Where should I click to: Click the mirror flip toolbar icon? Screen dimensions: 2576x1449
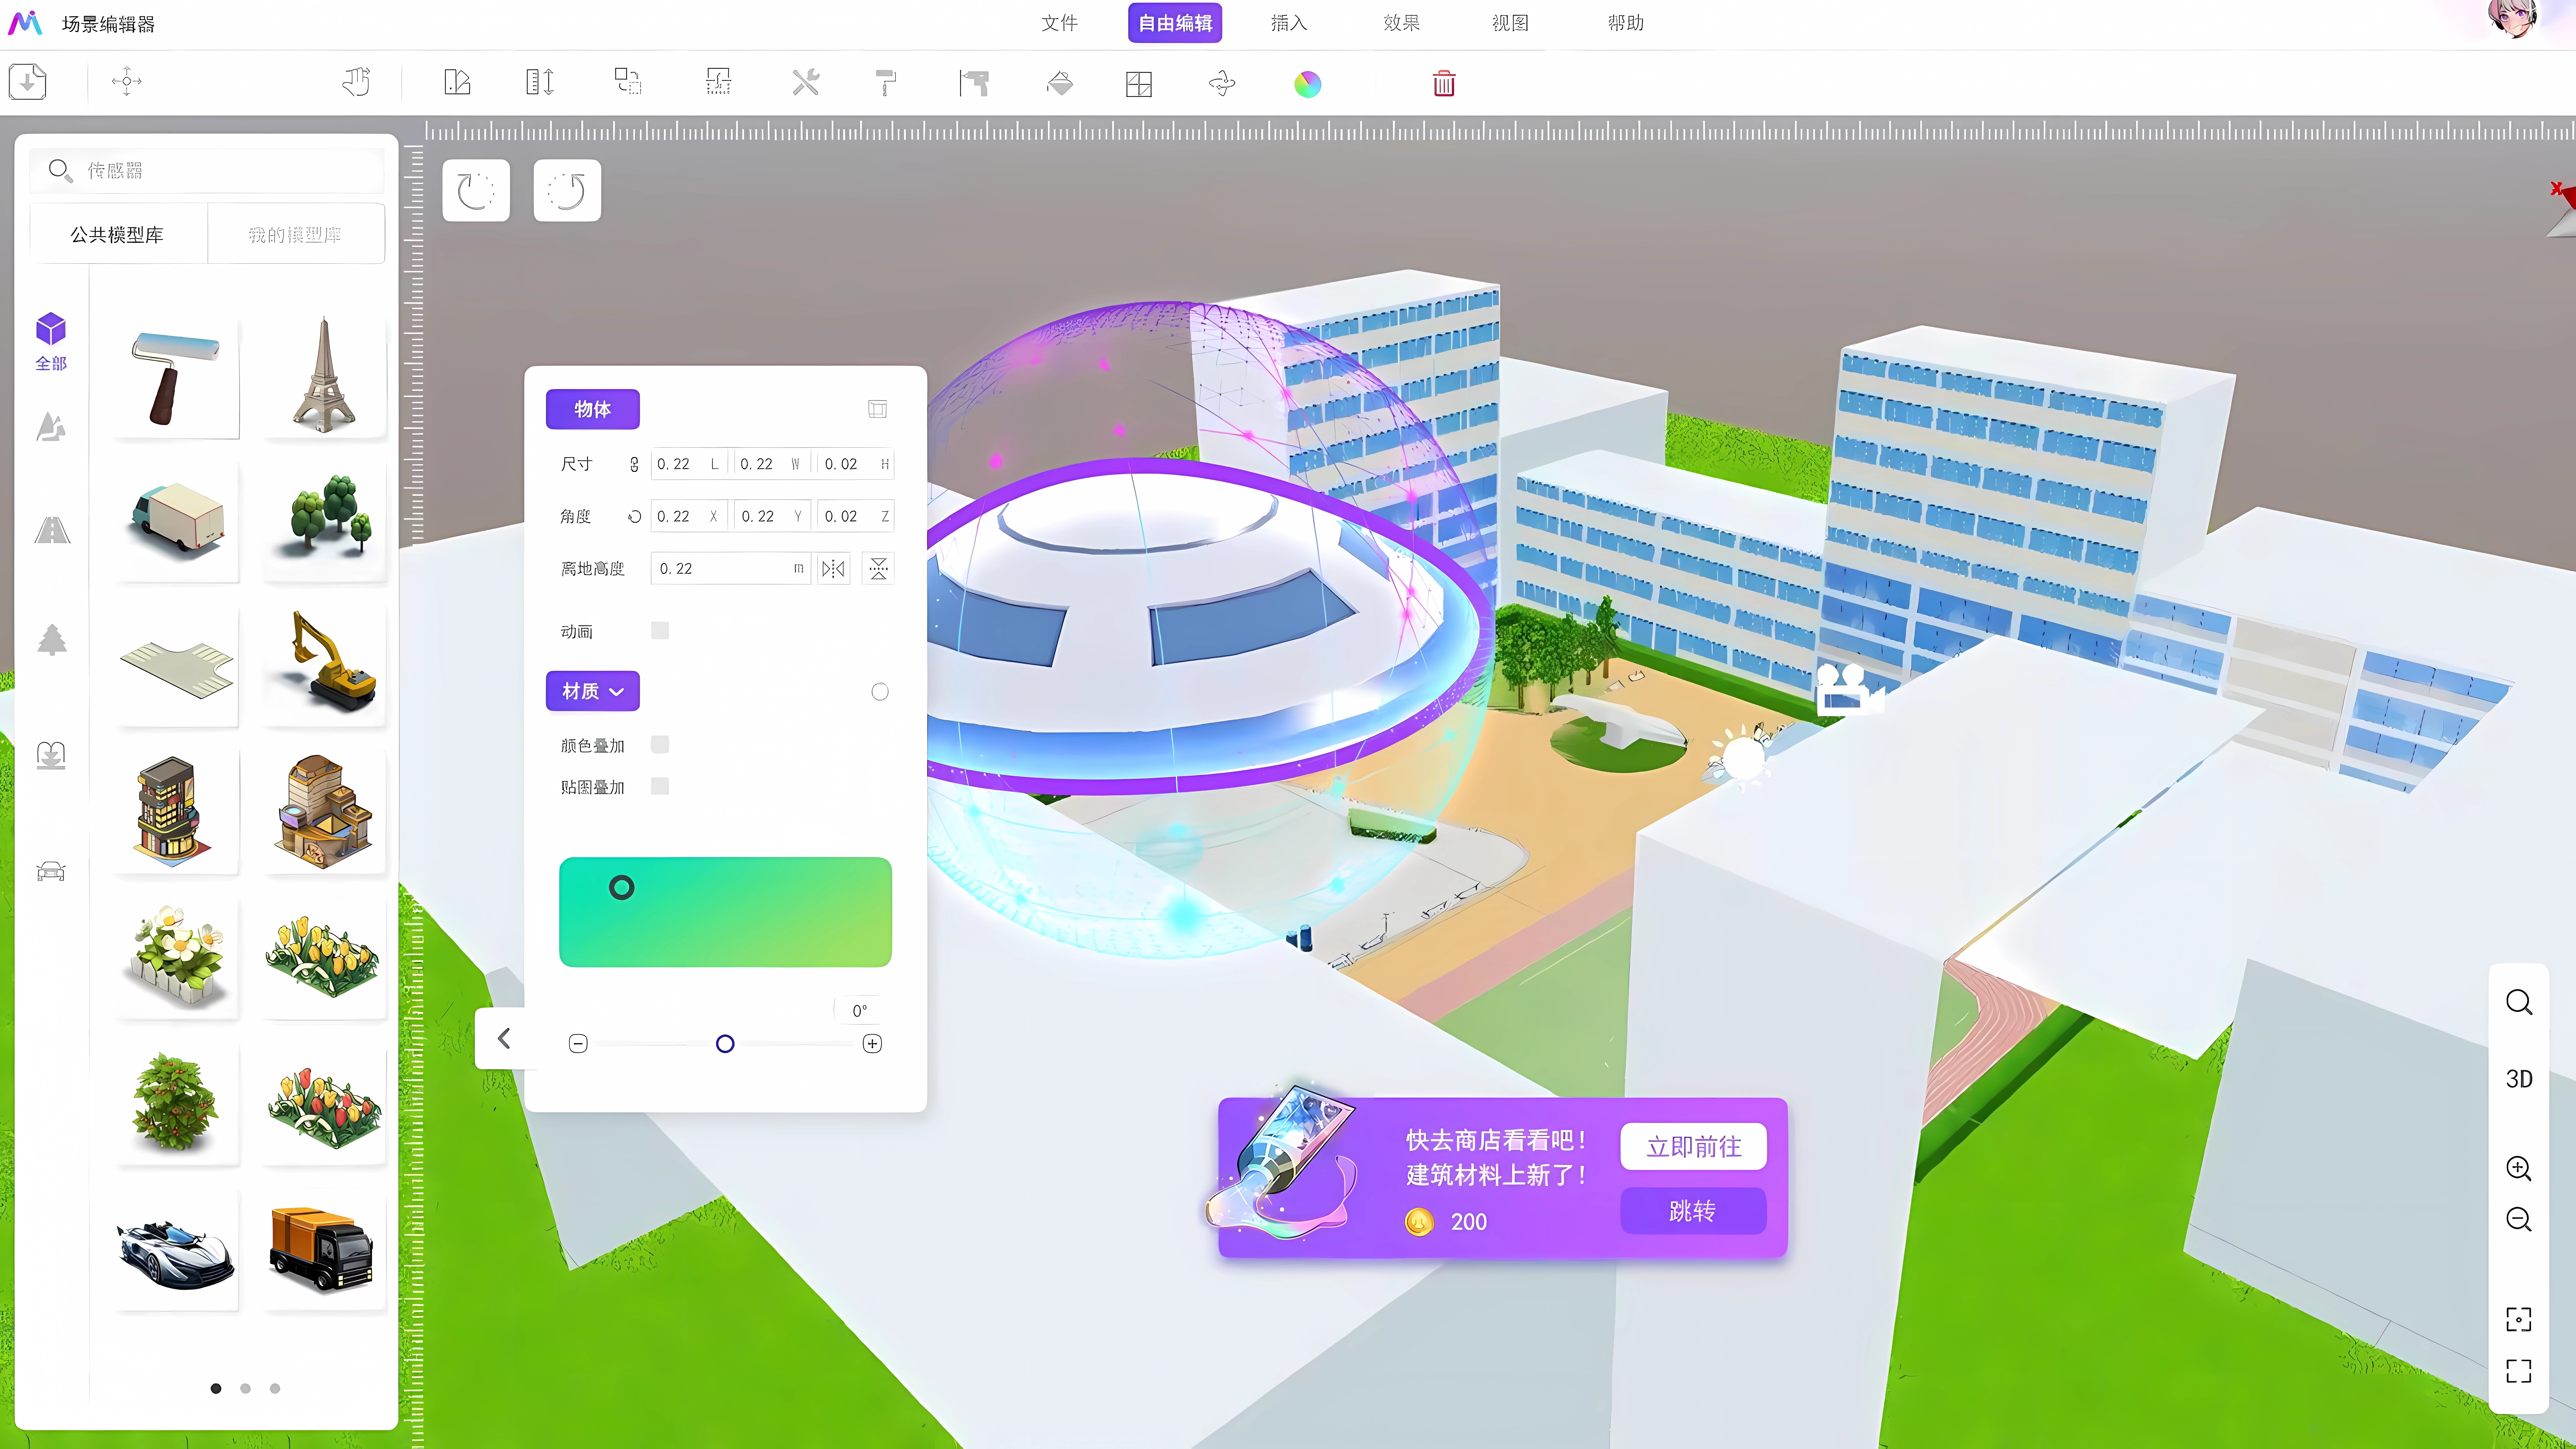pos(457,82)
